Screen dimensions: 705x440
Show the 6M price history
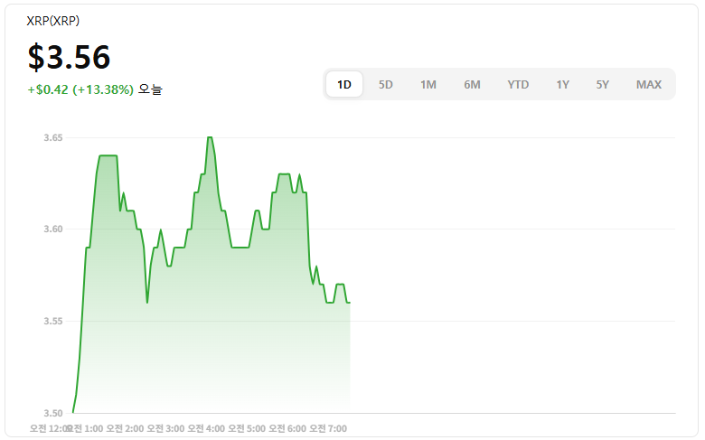tap(472, 85)
